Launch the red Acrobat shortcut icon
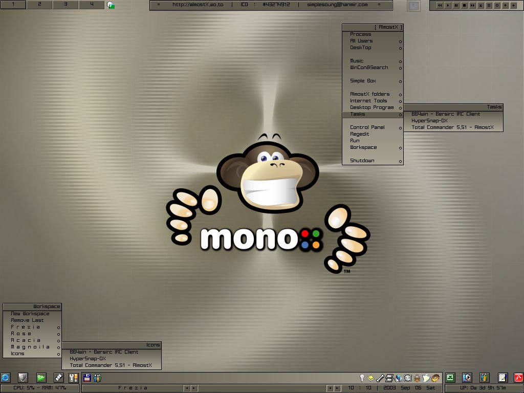This screenshot has width=524, height=393. tap(519, 378)
